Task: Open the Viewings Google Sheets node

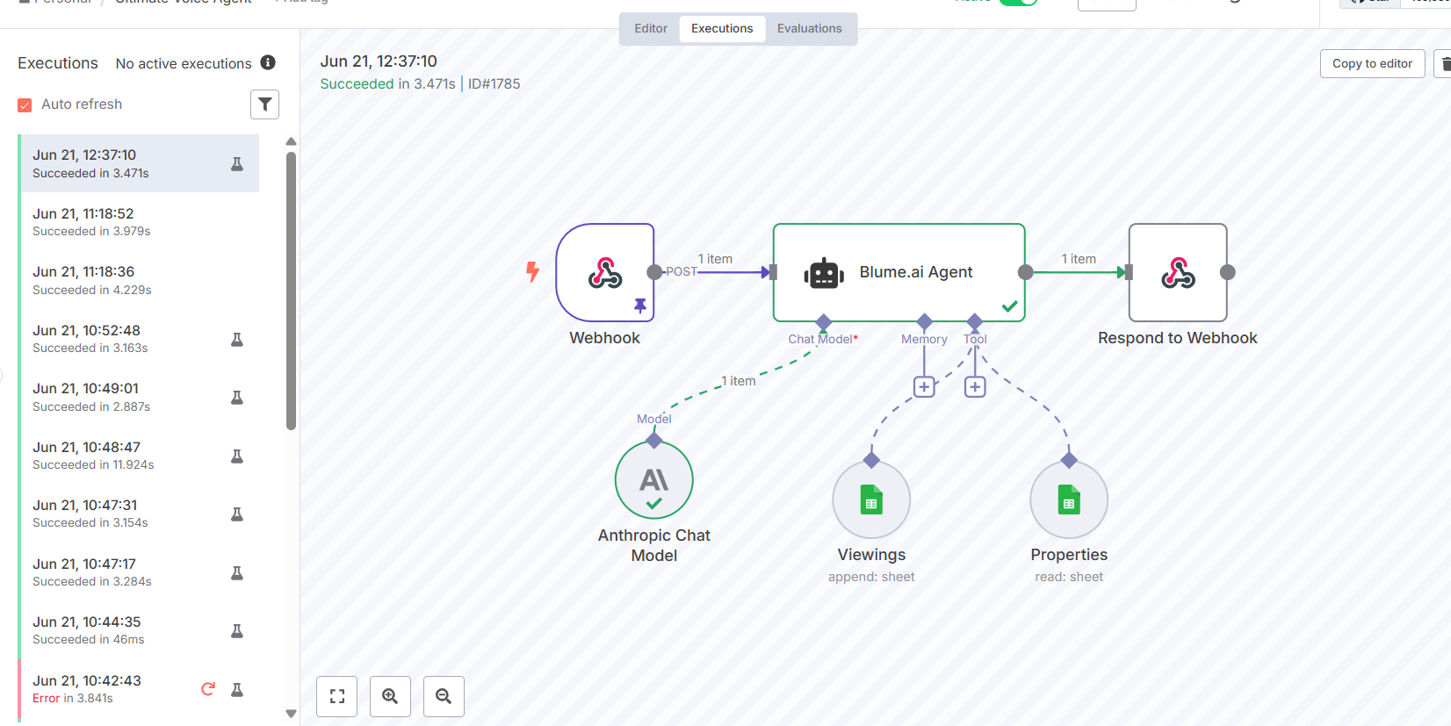Action: click(x=871, y=500)
